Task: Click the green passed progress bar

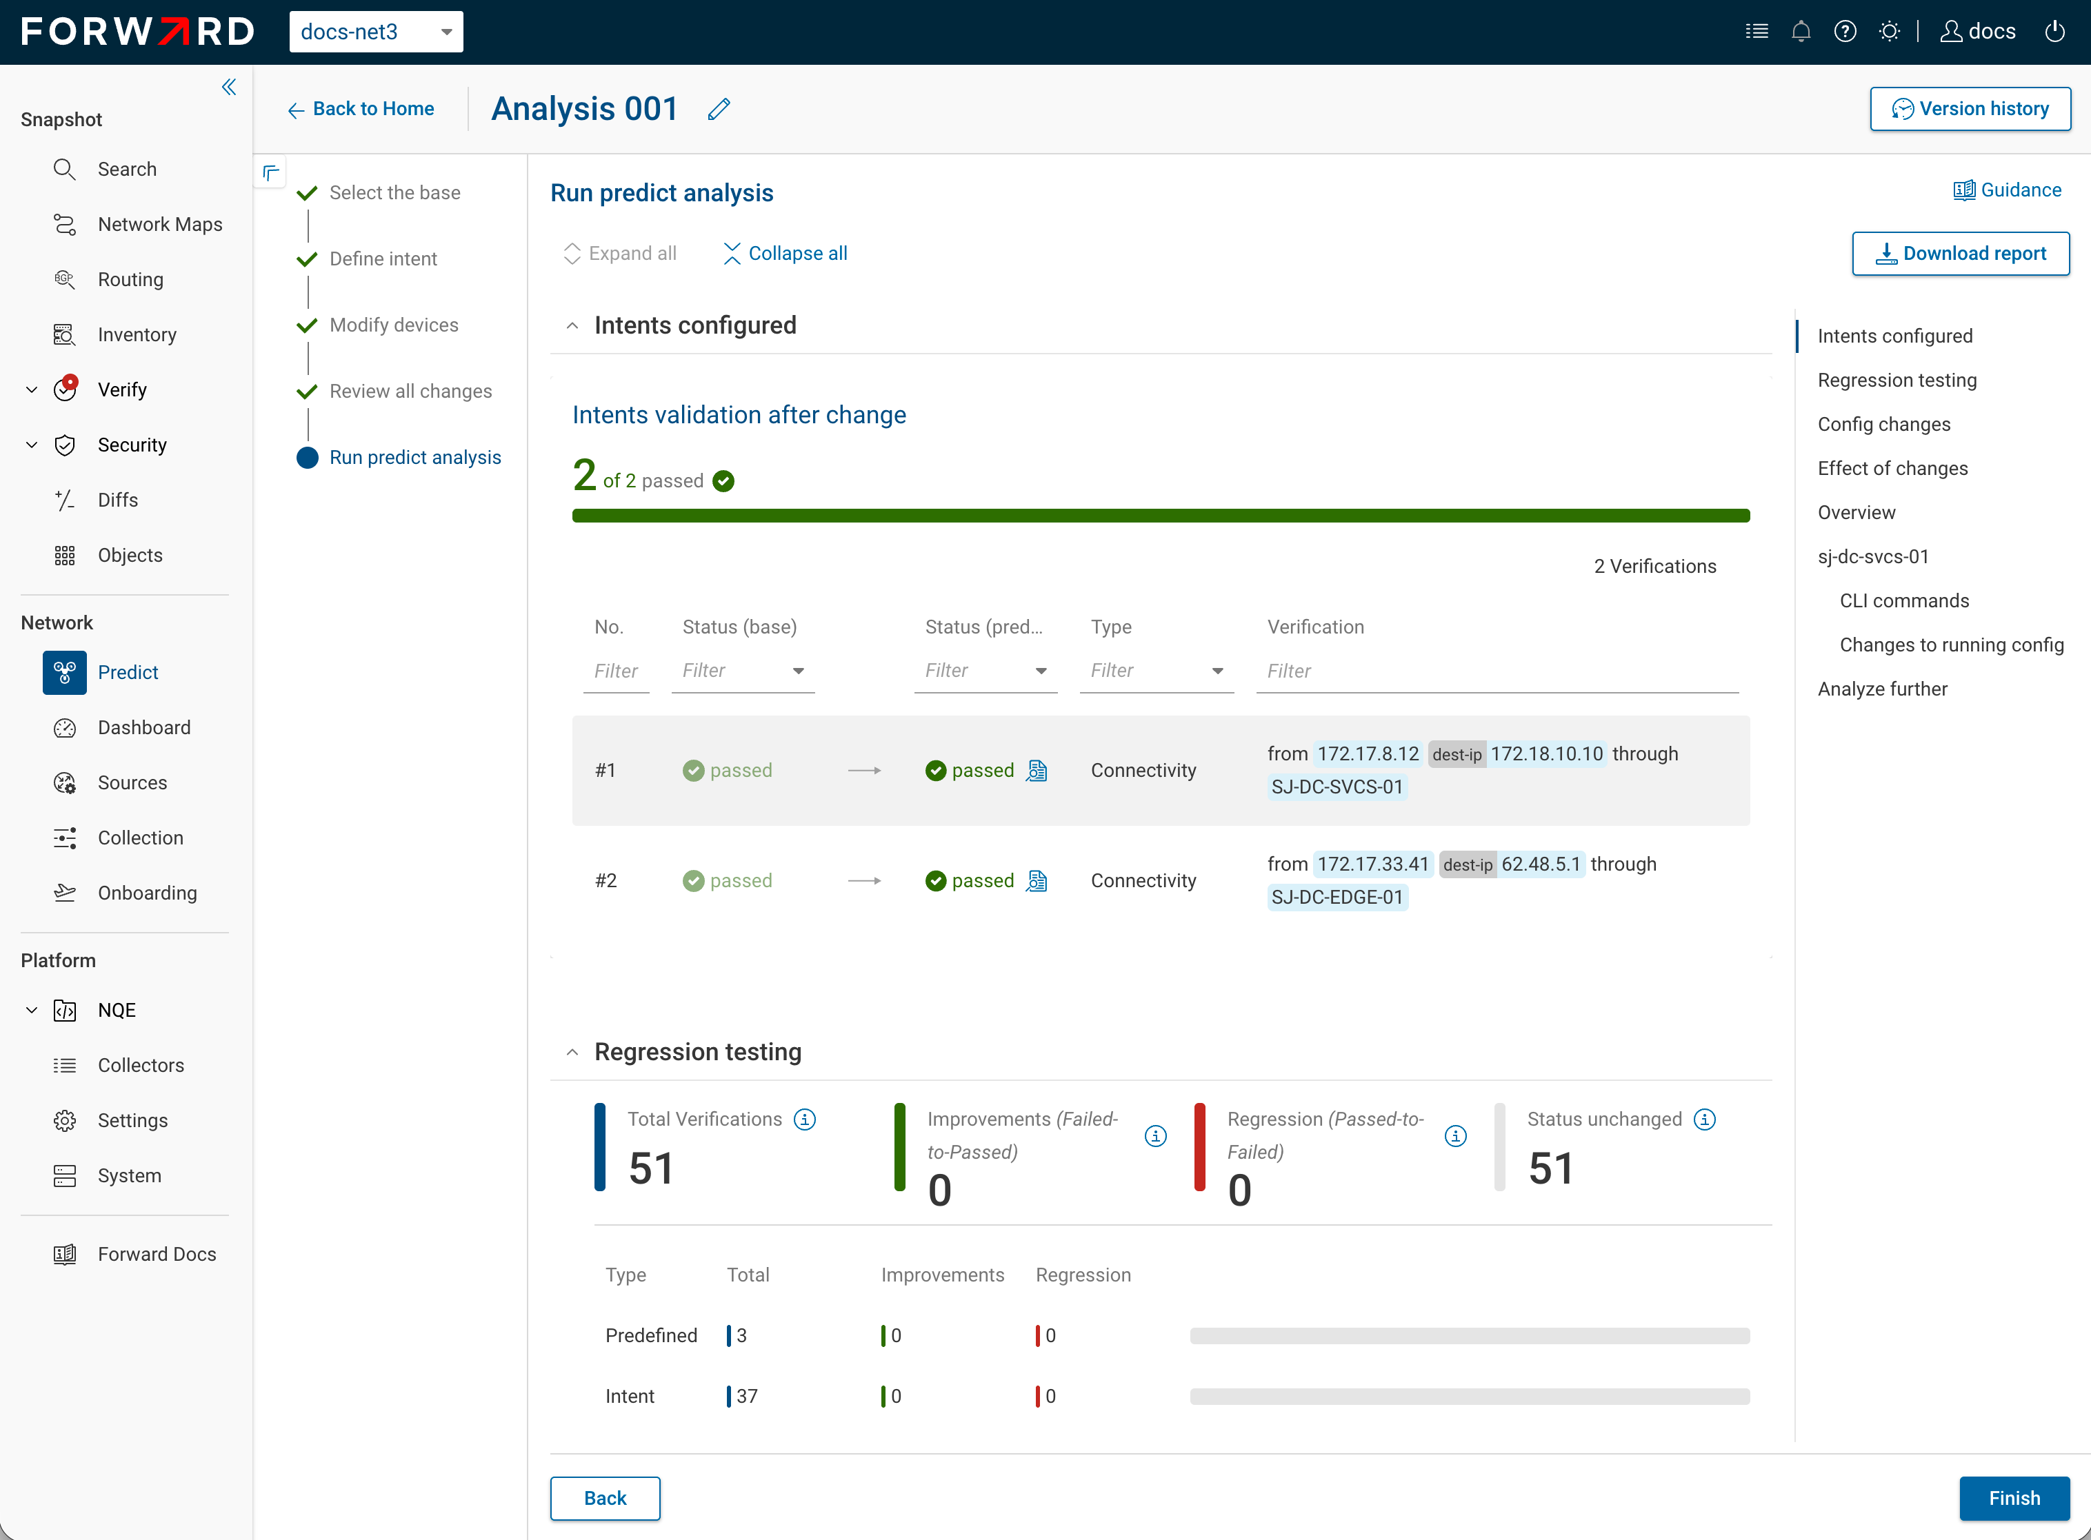Action: click(x=1160, y=516)
